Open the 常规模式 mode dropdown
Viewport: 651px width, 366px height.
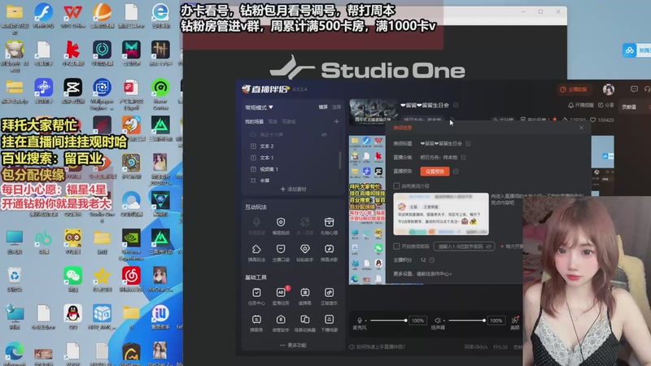259,107
